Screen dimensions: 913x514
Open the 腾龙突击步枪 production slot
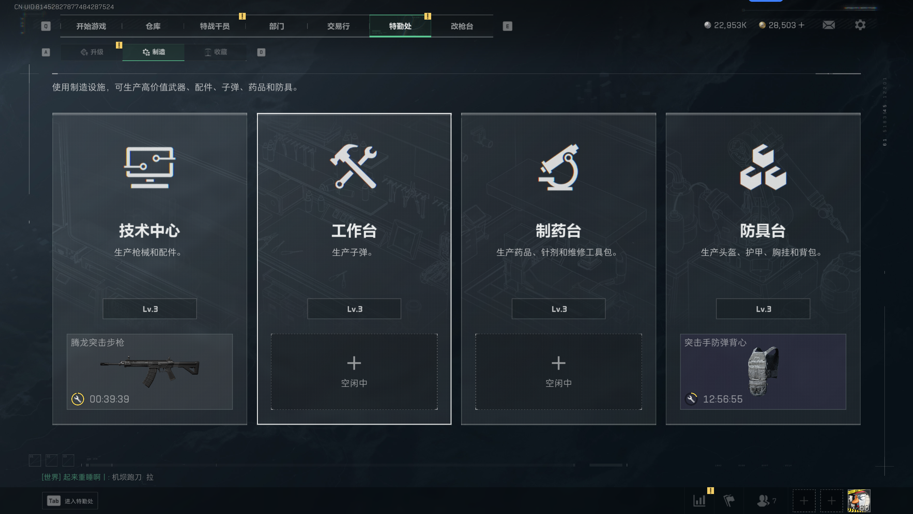[x=150, y=372]
